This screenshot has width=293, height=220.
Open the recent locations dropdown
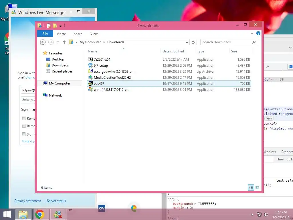pyautogui.click(x=58, y=42)
